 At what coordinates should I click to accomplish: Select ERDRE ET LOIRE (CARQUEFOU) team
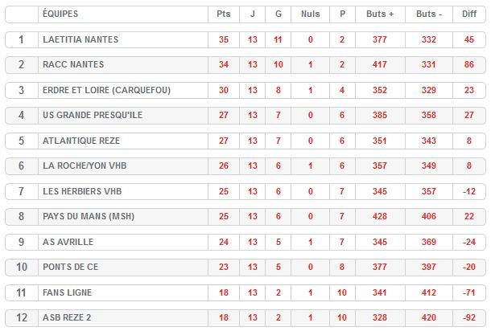coord(106,90)
